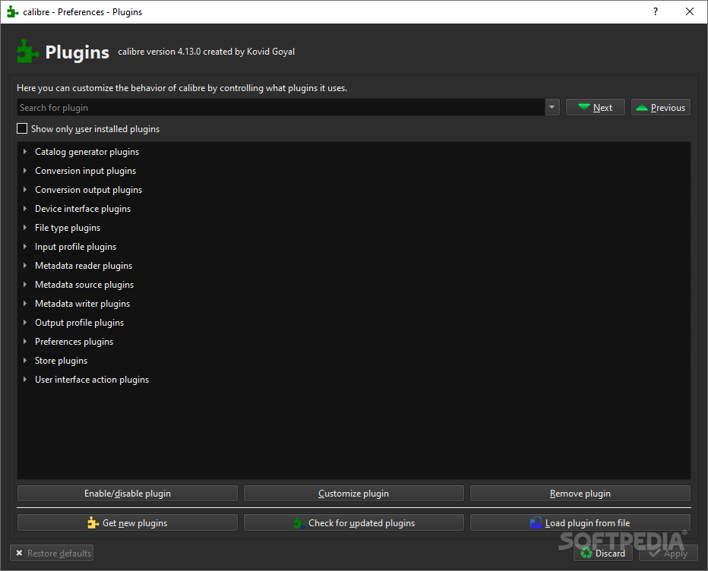The width and height of the screenshot is (708, 571).
Task: Select the Output profile plugins label
Action: coord(80,322)
